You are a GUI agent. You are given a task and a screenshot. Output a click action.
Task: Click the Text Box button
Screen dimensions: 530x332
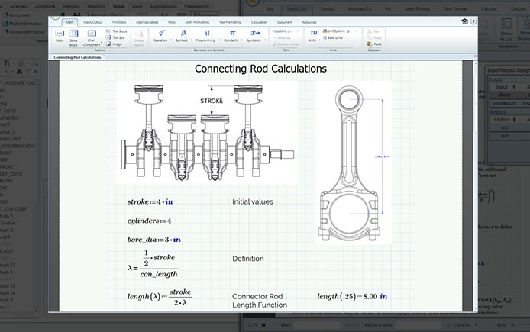tap(118, 37)
